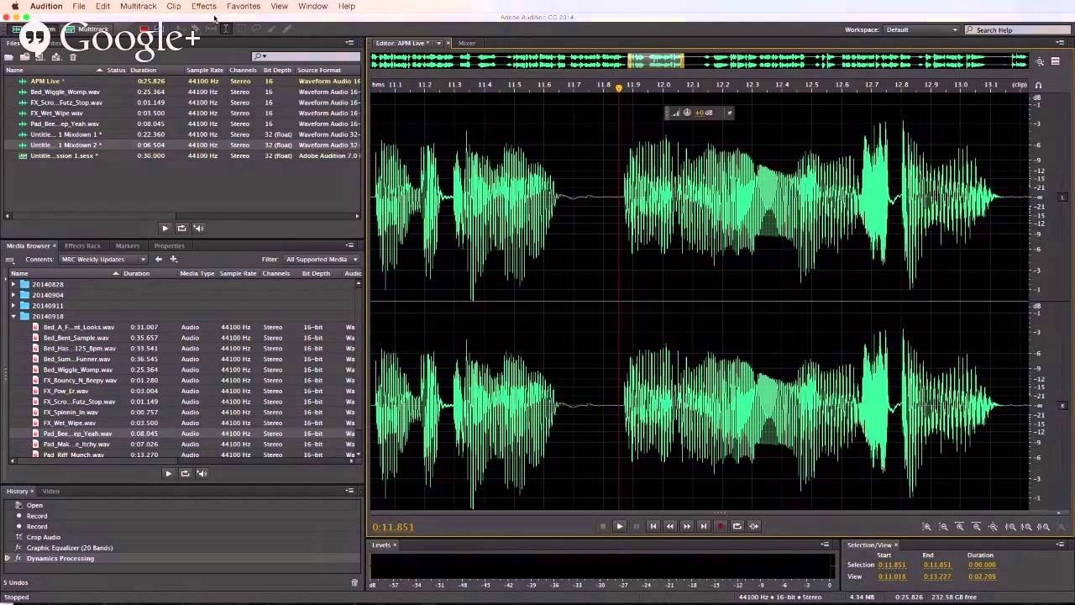Expand folder 20140911 in Media Browser
This screenshot has width=1075, height=605.
point(13,306)
